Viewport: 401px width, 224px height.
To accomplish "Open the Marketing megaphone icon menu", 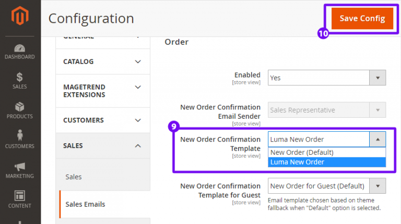I will pyautogui.click(x=20, y=170).
